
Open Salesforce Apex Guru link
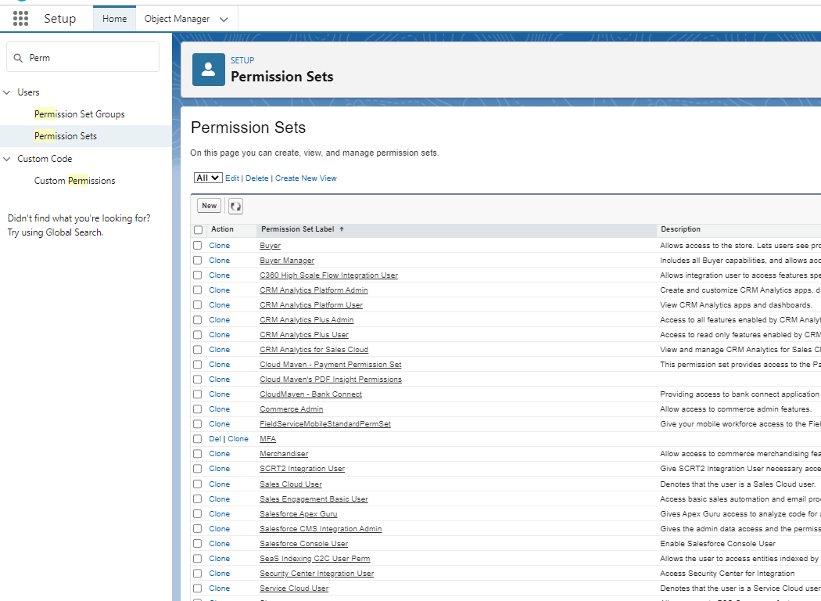click(299, 514)
